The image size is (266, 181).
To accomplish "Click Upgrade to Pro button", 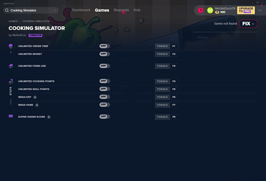I will click(246, 10).
